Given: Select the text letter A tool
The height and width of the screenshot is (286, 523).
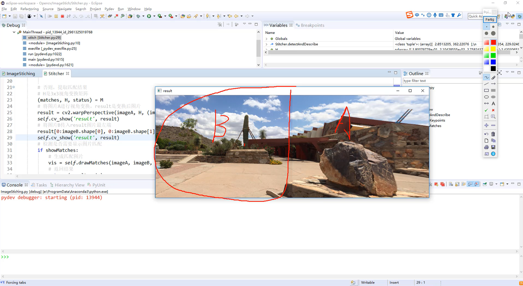Looking at the screenshot, I should (x=493, y=104).
